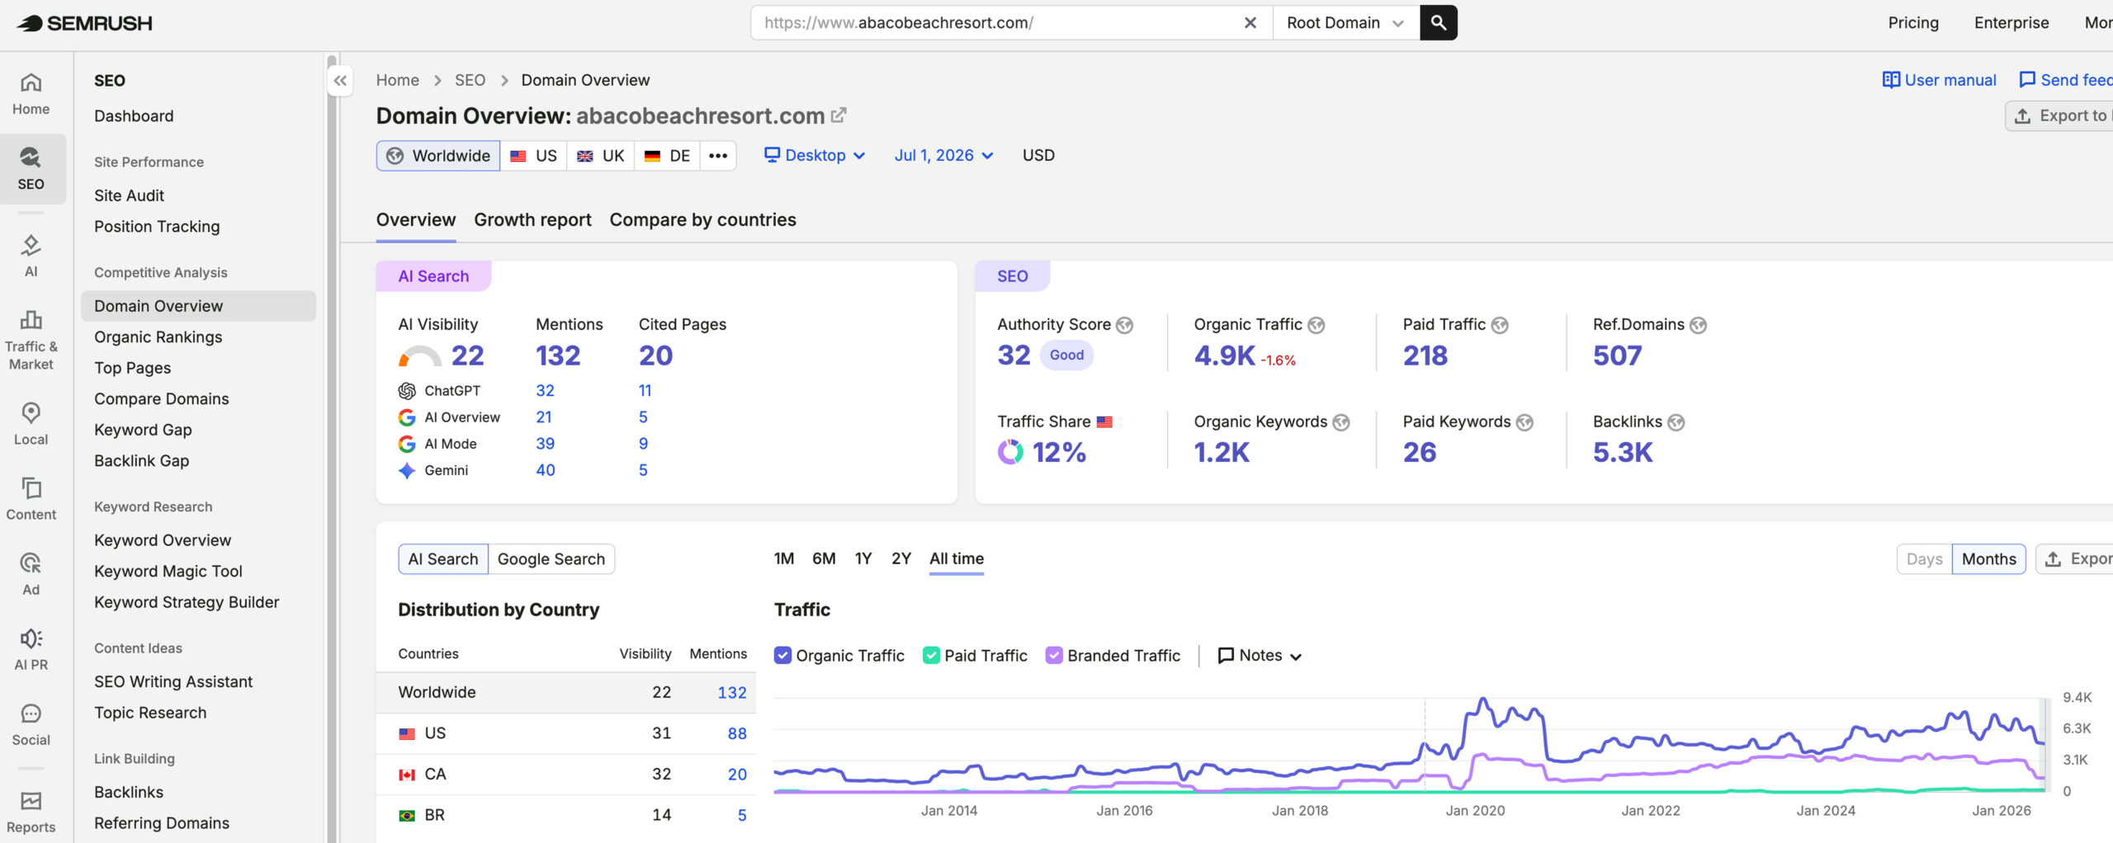This screenshot has width=2113, height=843.
Task: Open the Content sidebar section
Action: click(31, 499)
